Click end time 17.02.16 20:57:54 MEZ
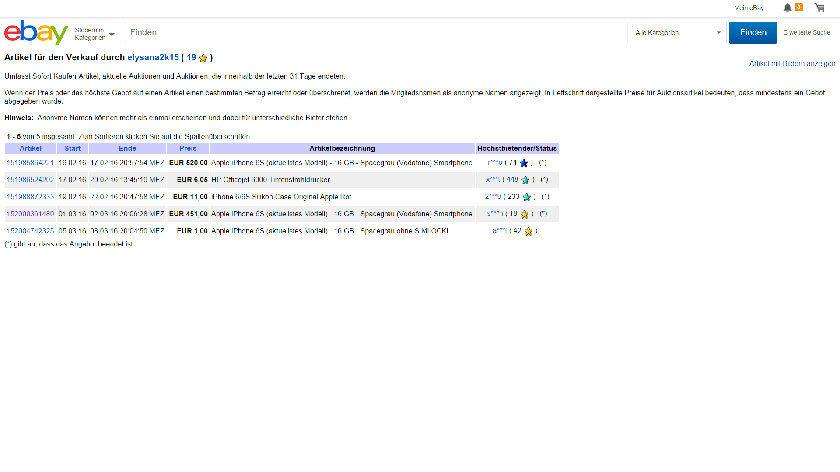 [x=127, y=163]
